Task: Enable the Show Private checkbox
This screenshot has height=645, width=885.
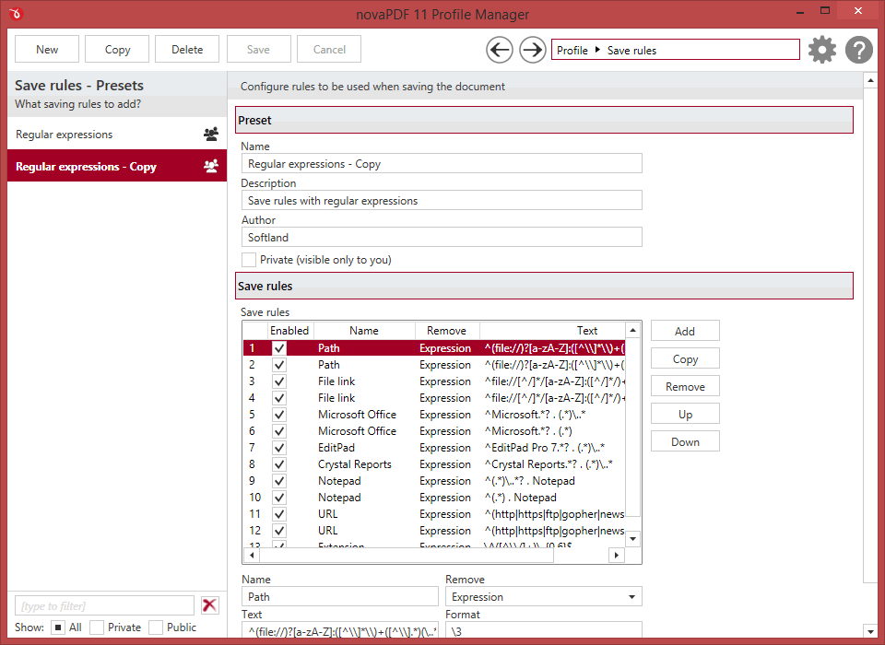Action: click(x=97, y=627)
